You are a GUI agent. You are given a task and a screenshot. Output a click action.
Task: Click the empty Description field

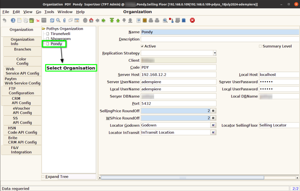tap(220, 39)
